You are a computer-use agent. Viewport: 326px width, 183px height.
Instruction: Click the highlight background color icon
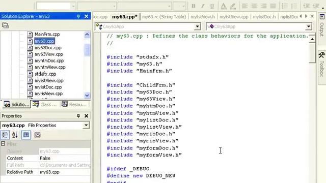coord(233,6)
